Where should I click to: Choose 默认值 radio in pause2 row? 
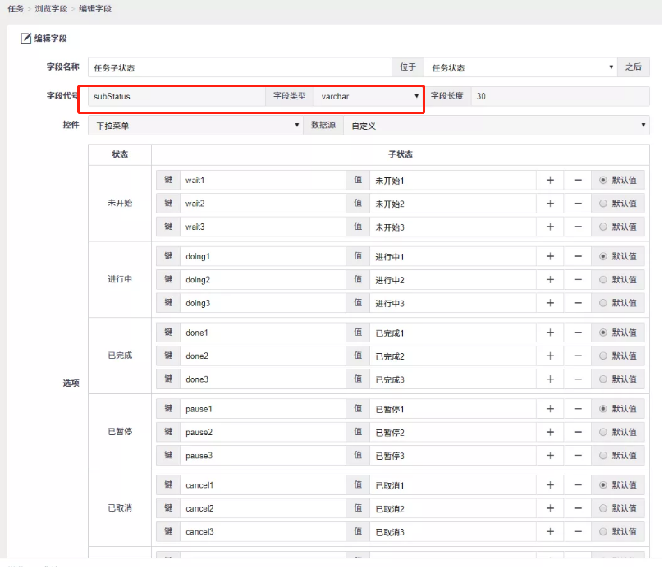pyautogui.click(x=604, y=432)
